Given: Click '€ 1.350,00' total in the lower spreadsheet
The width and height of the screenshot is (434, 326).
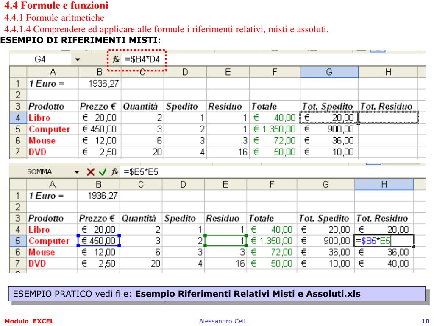Looking at the screenshot, I should pyautogui.click(x=272, y=241).
